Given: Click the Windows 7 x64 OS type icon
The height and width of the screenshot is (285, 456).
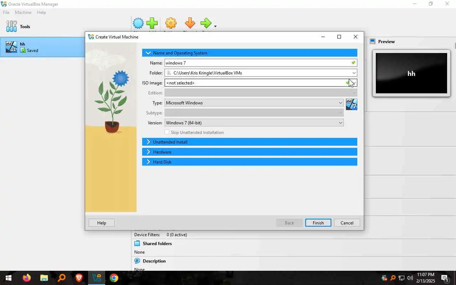Looking at the screenshot, I should coord(351,104).
